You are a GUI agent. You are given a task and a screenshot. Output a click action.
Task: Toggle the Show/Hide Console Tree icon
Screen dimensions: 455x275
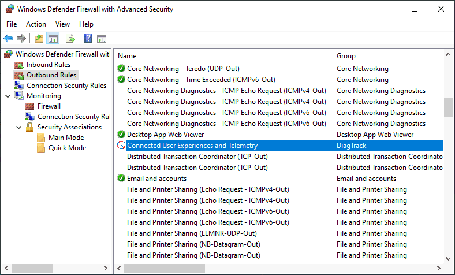pos(53,38)
